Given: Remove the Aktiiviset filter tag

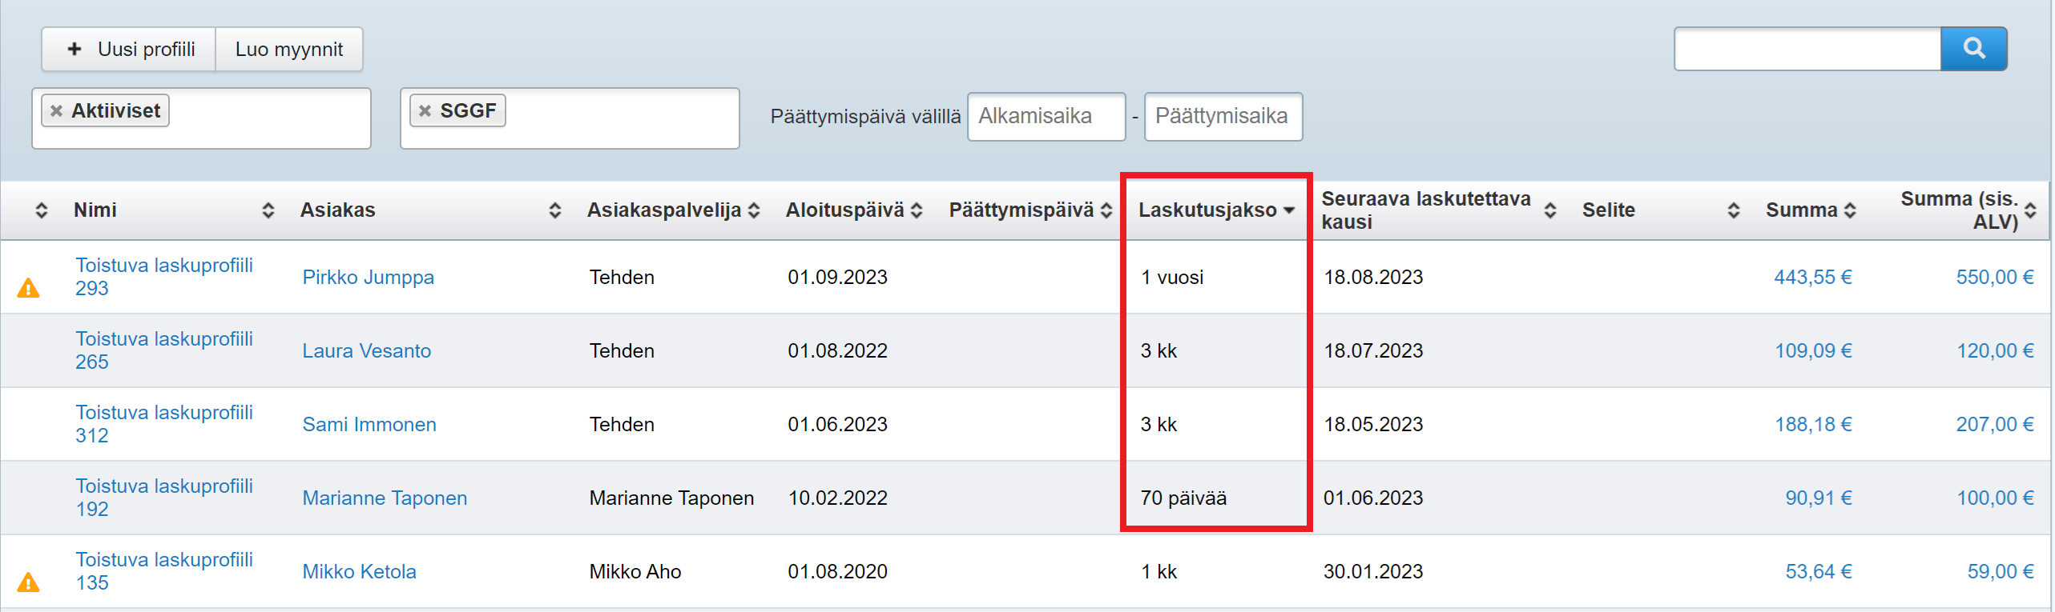Looking at the screenshot, I should pos(57,111).
